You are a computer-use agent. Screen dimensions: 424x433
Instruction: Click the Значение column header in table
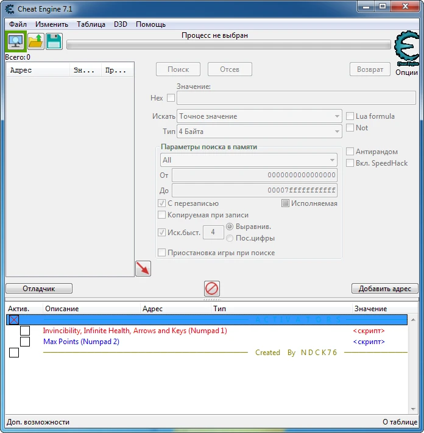pyautogui.click(x=386, y=308)
